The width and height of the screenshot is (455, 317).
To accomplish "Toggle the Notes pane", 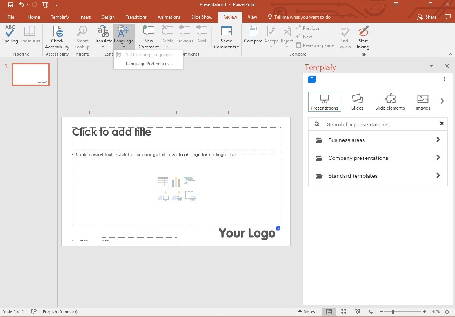I will pyautogui.click(x=307, y=311).
